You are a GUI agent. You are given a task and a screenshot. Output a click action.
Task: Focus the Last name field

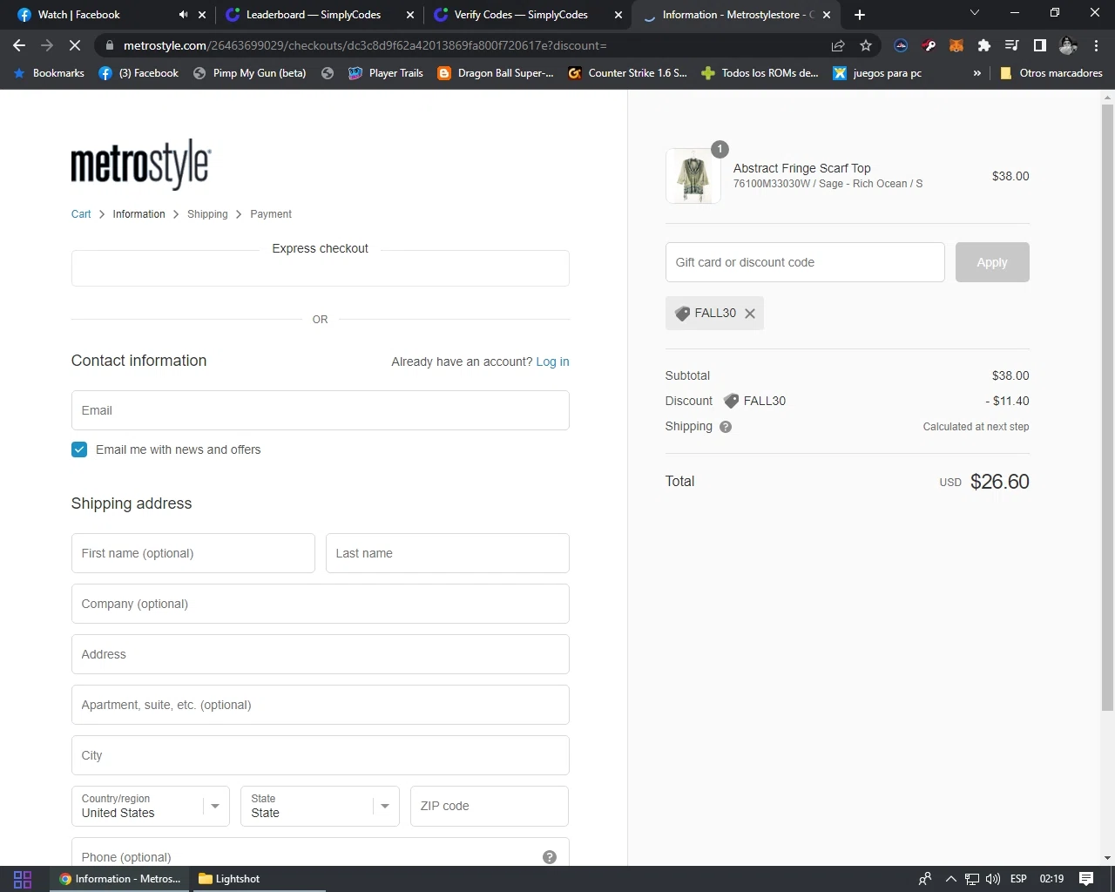click(x=448, y=553)
